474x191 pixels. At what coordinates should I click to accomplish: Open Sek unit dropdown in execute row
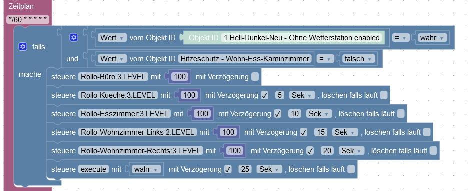point(269,169)
